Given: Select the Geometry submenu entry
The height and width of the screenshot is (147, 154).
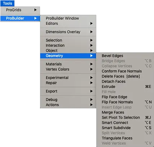Looking at the screenshot, I should pos(68,56).
